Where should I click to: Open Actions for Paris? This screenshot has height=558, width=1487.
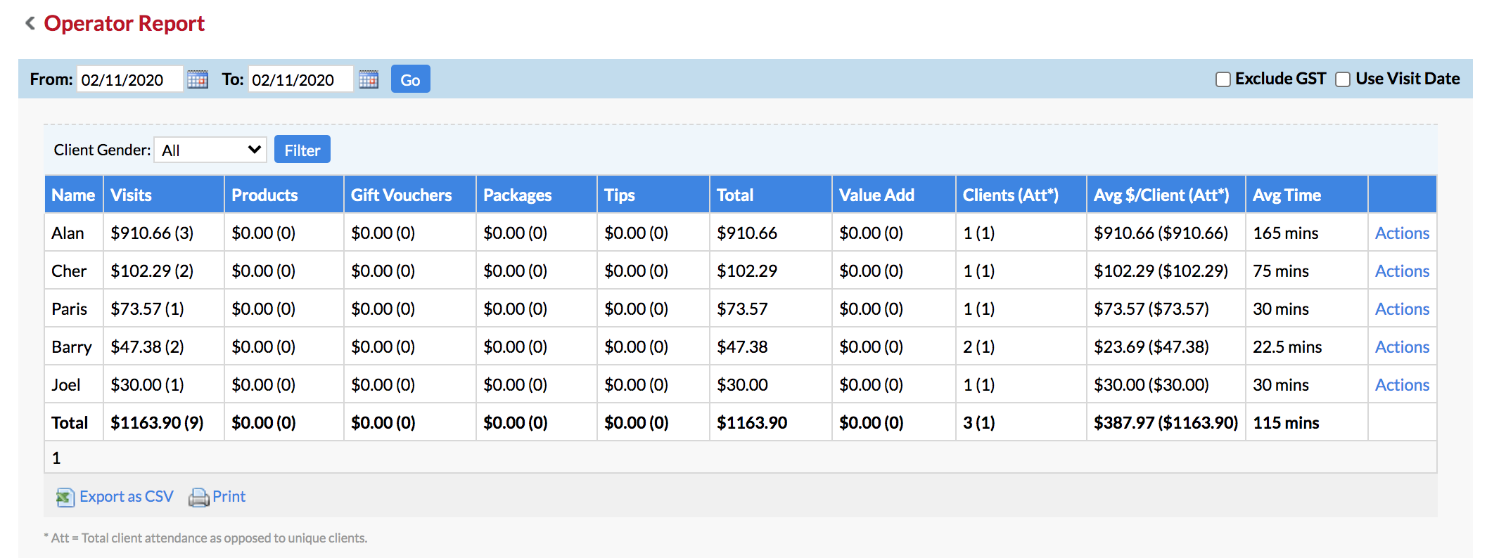(x=1402, y=309)
